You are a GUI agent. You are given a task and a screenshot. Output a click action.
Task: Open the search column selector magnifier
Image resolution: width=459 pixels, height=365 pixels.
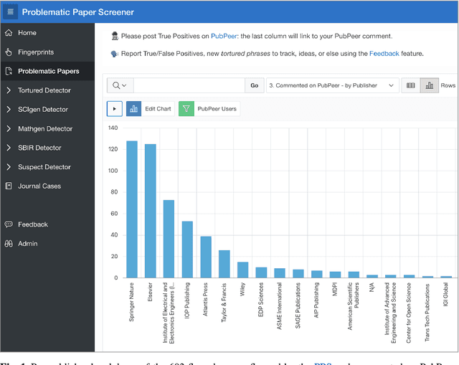coord(120,85)
